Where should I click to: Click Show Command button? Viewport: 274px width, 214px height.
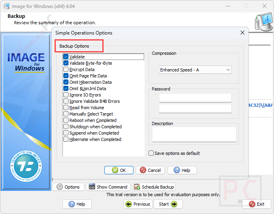coord(108,187)
